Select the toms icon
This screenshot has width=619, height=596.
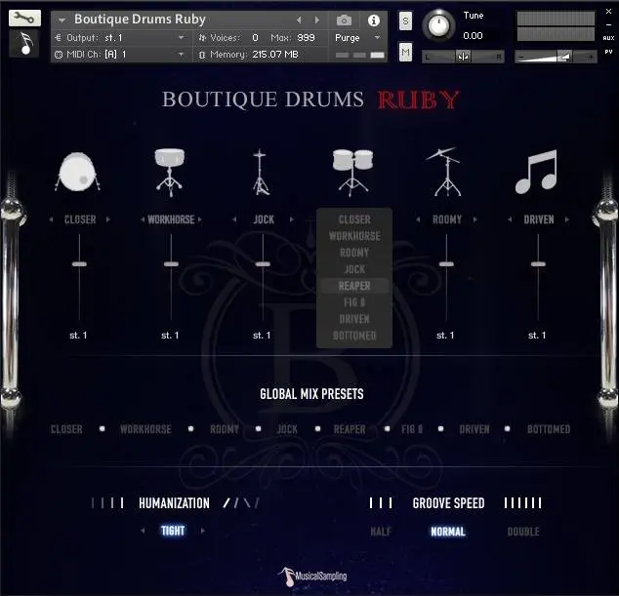click(x=352, y=172)
